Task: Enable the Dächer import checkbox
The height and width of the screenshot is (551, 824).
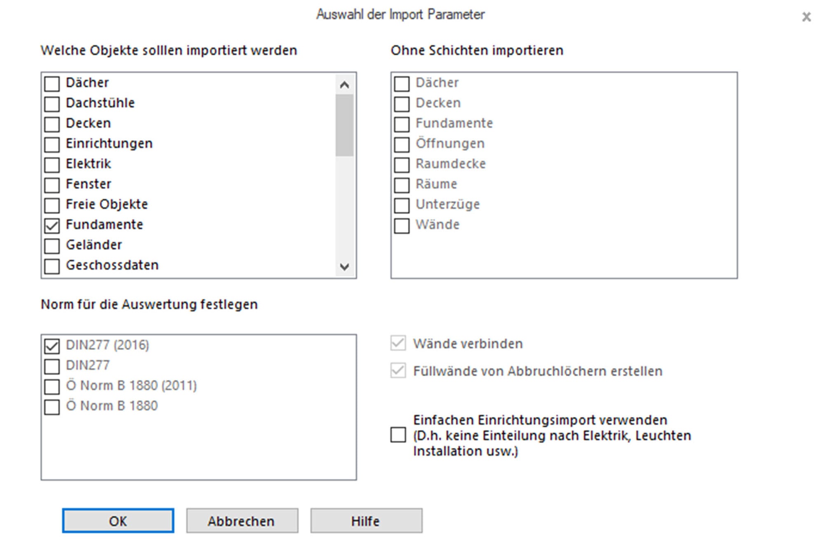Action: [x=51, y=83]
